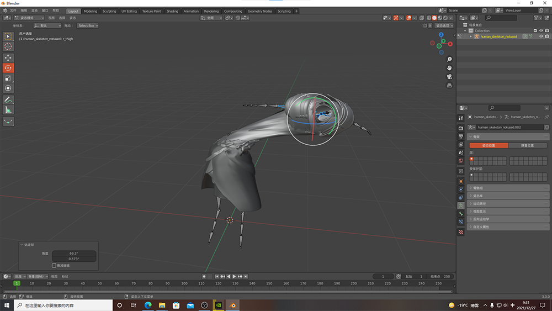
Task: Open the Geometry Nodes workspace tab
Action: [260, 11]
